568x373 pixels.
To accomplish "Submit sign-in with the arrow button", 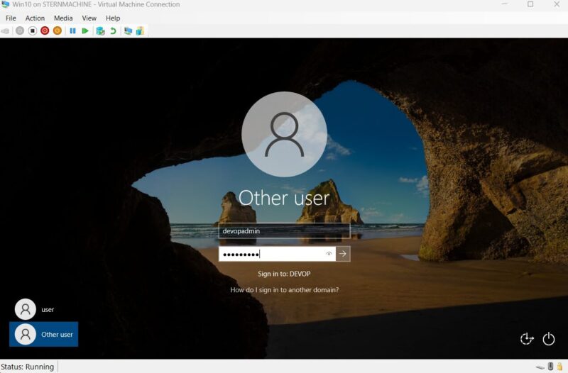I will [343, 254].
